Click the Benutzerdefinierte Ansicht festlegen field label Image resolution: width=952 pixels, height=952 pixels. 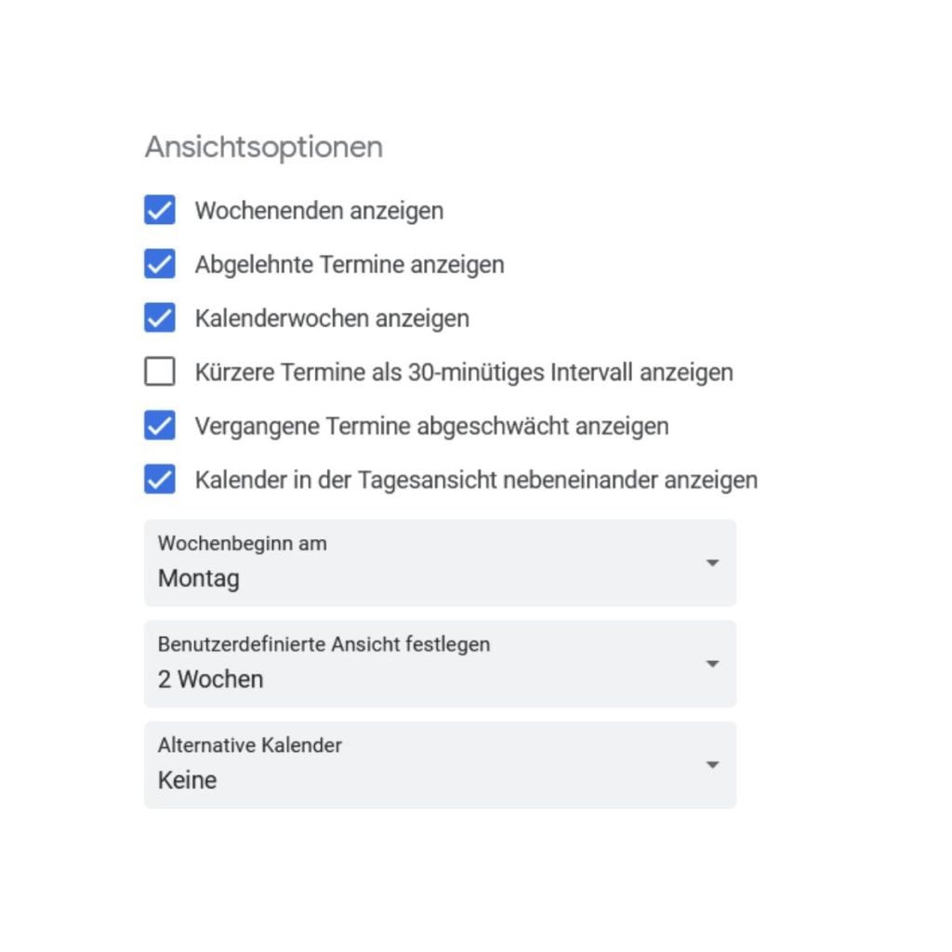(x=324, y=644)
